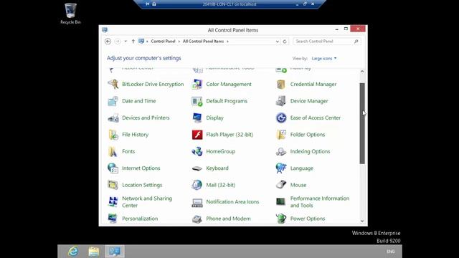Open the Credential Manager icon
The width and height of the screenshot is (459, 258).
point(281,85)
